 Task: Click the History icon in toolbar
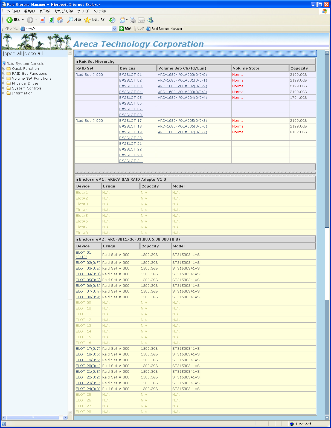(112, 20)
